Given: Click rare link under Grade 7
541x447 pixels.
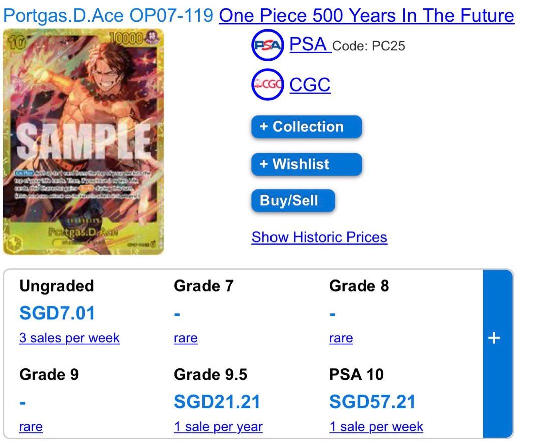Looking at the screenshot, I should click(185, 338).
